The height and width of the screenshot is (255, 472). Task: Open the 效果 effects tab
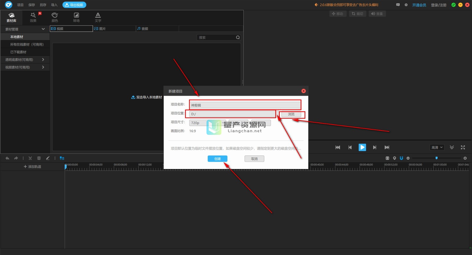tap(33, 17)
